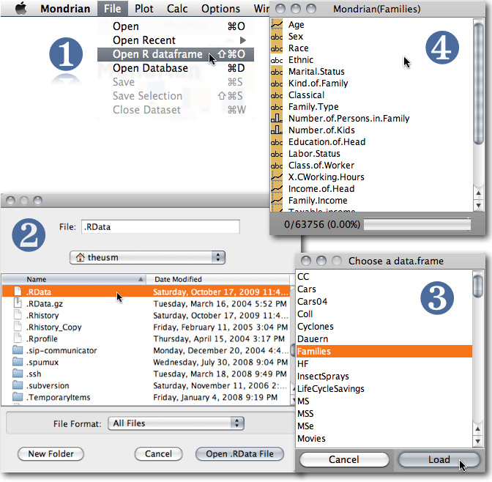
Task: Open the Options menu
Action: 220,9
